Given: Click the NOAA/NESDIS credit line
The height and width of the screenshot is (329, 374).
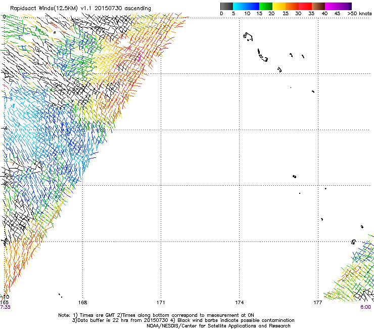Looking at the screenshot, I should click(x=218, y=326).
